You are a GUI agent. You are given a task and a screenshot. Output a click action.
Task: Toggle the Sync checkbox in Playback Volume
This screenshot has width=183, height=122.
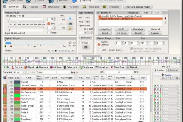(49, 23)
